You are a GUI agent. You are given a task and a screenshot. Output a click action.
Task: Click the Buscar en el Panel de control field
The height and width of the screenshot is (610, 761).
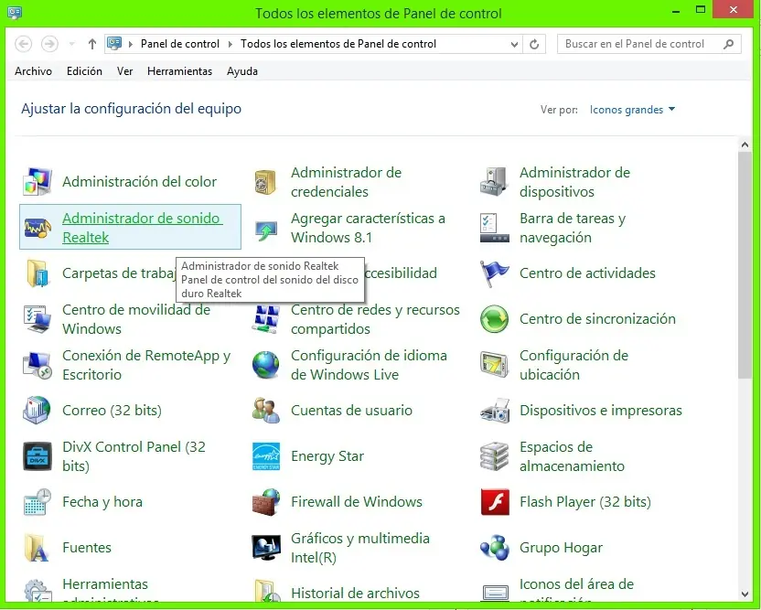click(648, 44)
